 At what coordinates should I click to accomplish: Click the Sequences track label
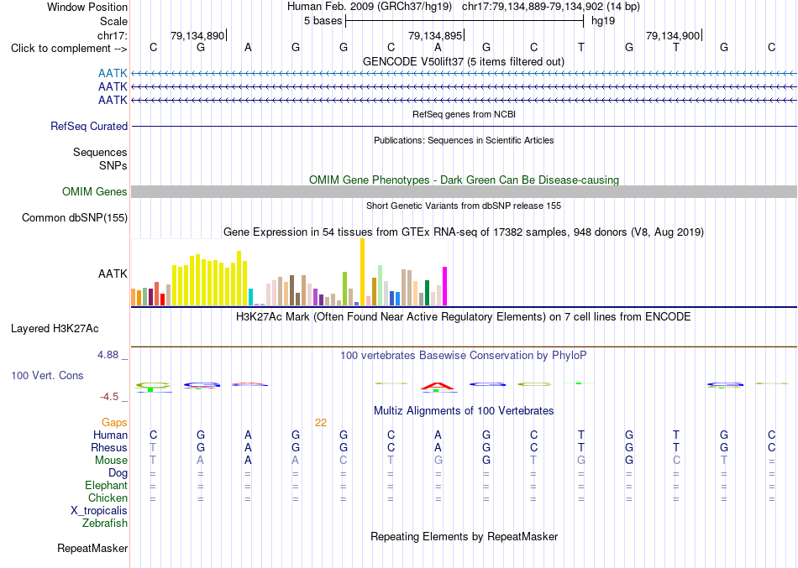(x=100, y=152)
